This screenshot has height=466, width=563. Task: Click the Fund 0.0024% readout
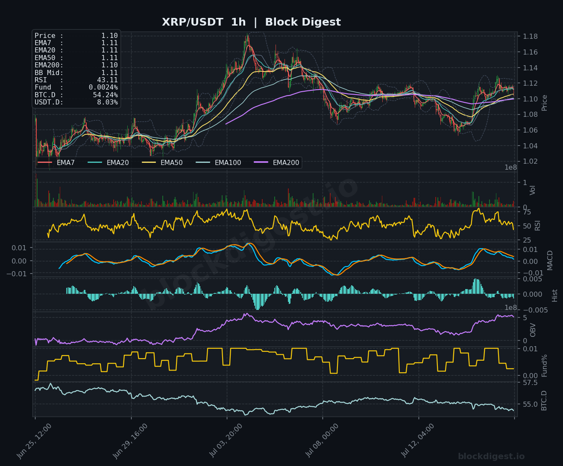point(76,87)
